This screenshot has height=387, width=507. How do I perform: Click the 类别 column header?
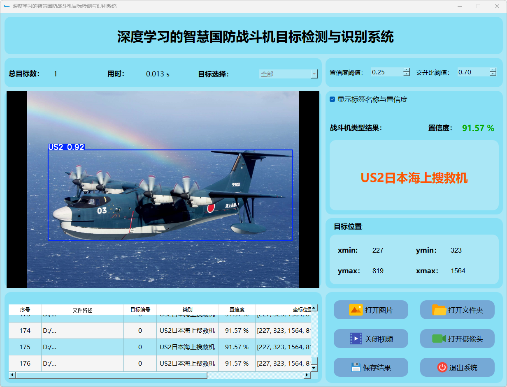pos(187,310)
